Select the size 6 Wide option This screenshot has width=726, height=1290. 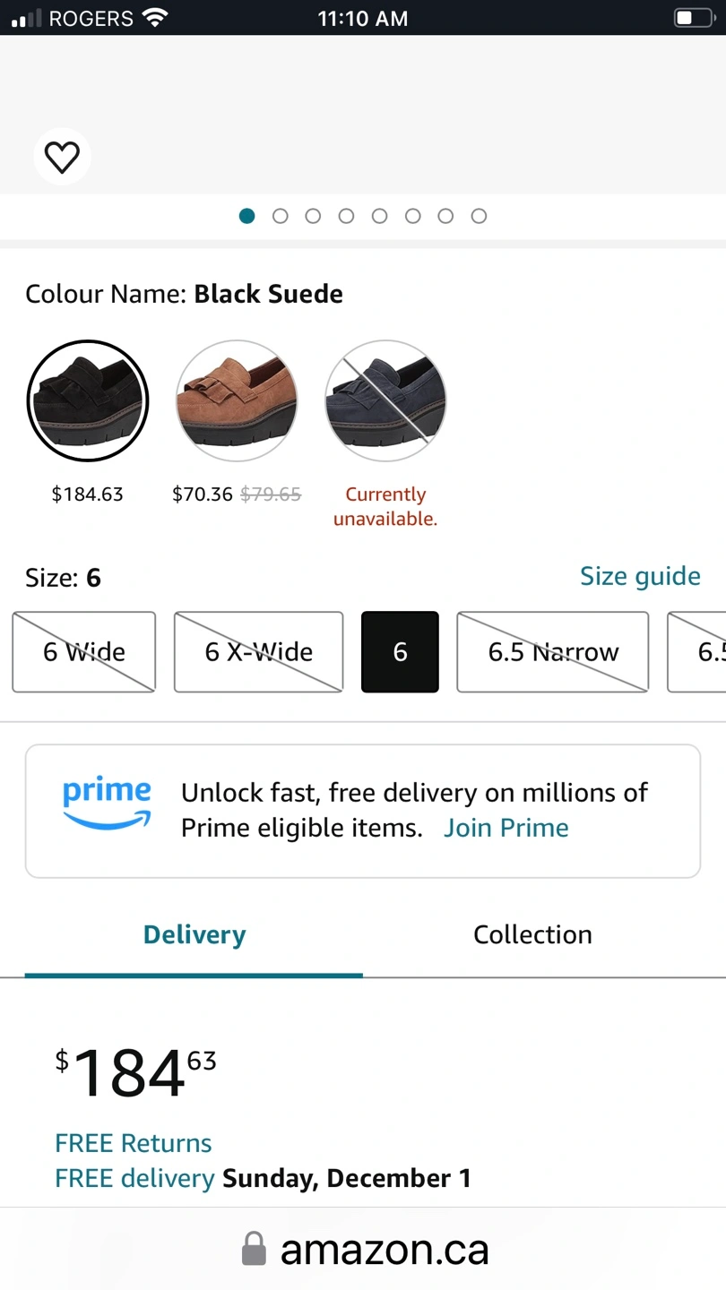coord(84,652)
